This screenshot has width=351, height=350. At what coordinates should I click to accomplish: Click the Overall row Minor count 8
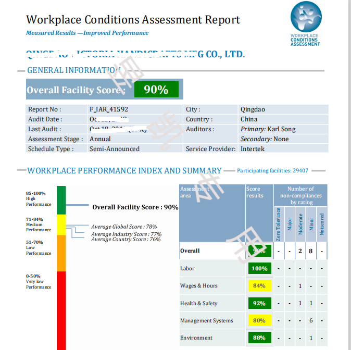coord(311,251)
